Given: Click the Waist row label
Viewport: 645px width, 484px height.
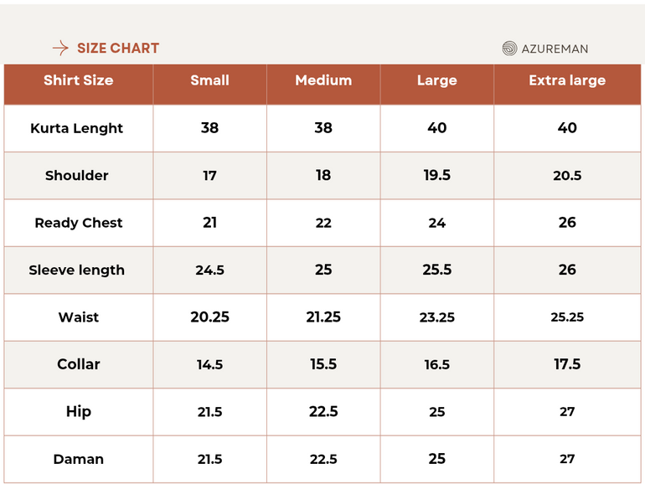Looking at the screenshot, I should click(x=79, y=317).
